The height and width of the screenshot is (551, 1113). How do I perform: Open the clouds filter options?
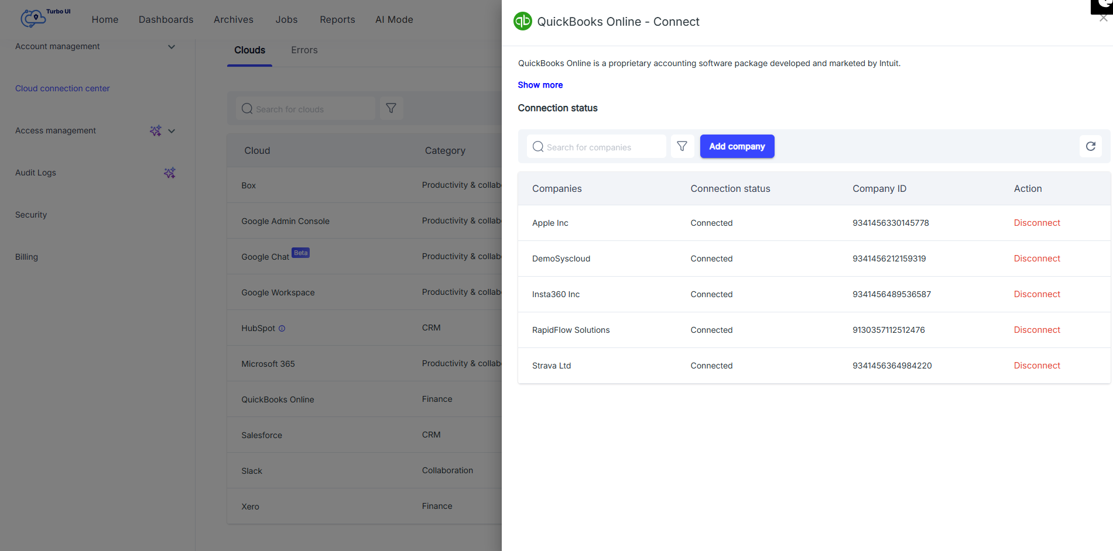coord(391,108)
